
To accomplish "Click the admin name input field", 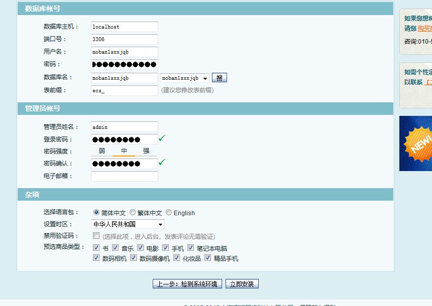I will (x=124, y=127).
